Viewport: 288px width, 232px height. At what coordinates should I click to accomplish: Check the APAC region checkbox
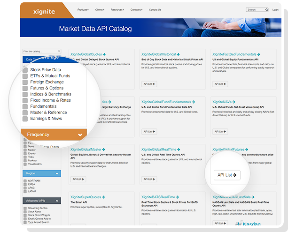tap(25, 188)
